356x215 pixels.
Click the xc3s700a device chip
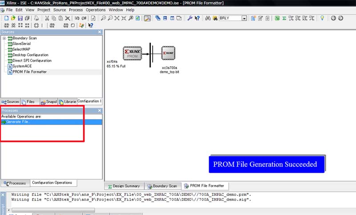coord(168,53)
